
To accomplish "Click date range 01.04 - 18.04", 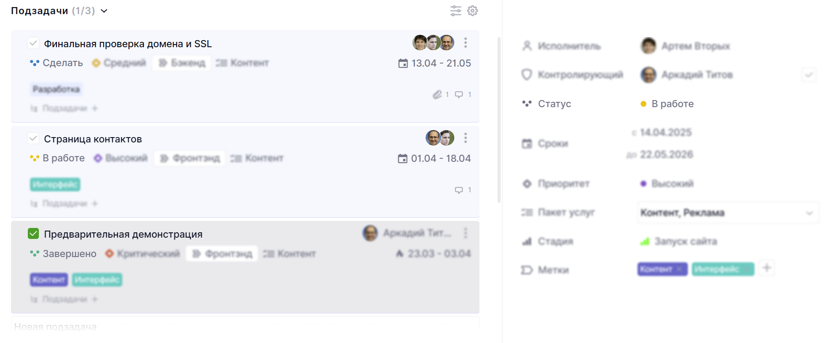I will pyautogui.click(x=441, y=159).
